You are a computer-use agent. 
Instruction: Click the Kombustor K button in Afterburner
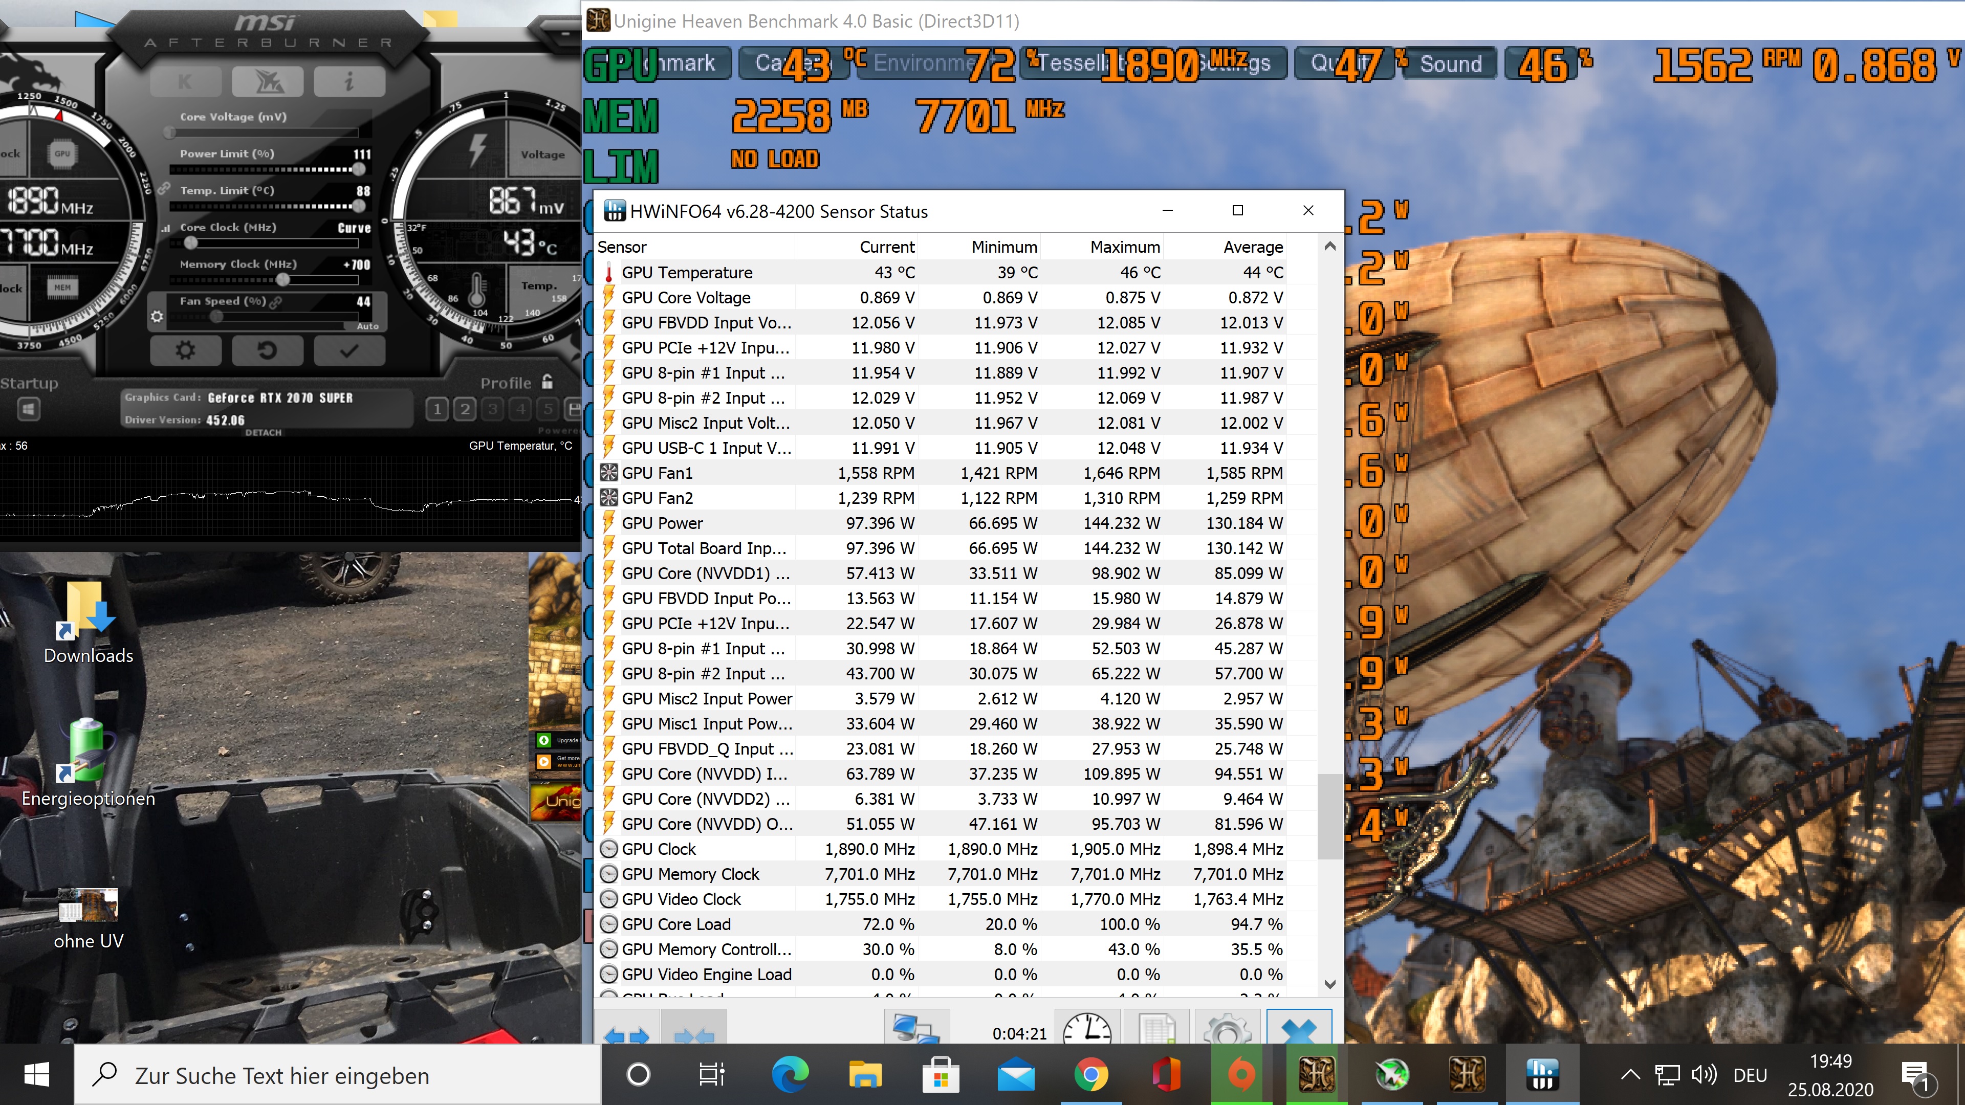(x=185, y=81)
